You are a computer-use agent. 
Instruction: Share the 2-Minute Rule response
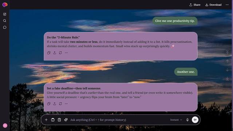click(55, 53)
